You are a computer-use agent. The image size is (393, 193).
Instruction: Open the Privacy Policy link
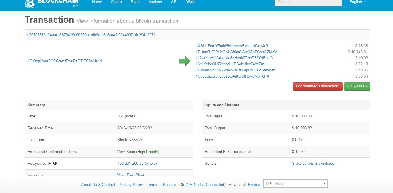pos(131,185)
